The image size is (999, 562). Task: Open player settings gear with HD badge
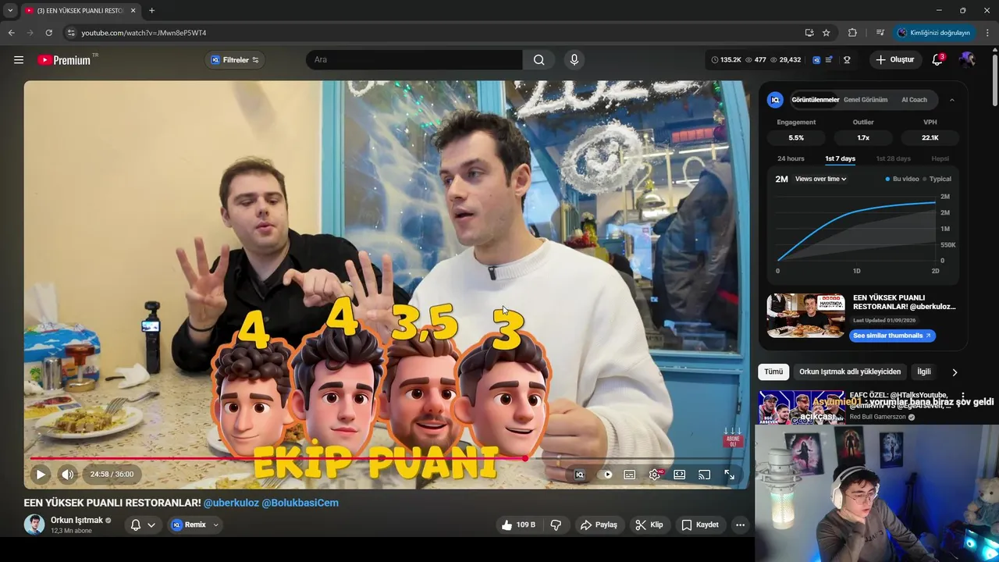655,475
